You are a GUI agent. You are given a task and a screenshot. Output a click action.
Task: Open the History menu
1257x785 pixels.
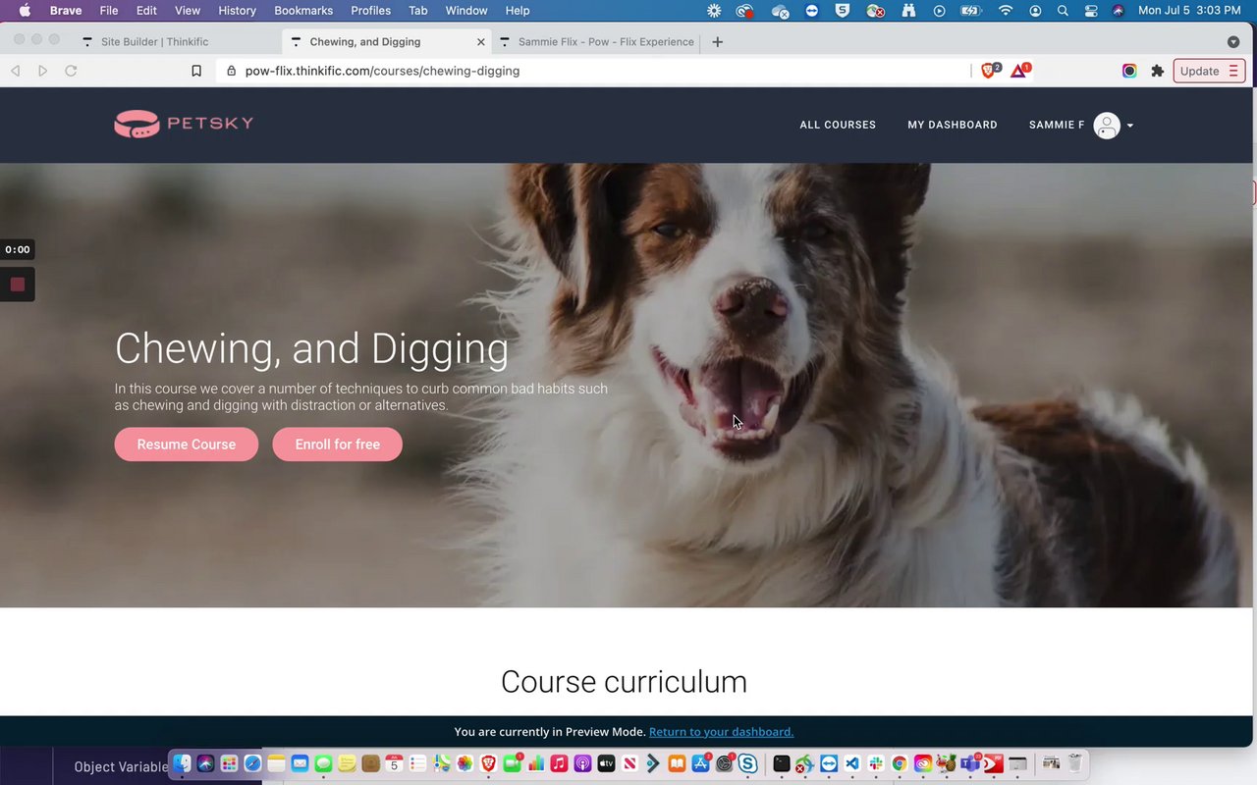point(237,11)
